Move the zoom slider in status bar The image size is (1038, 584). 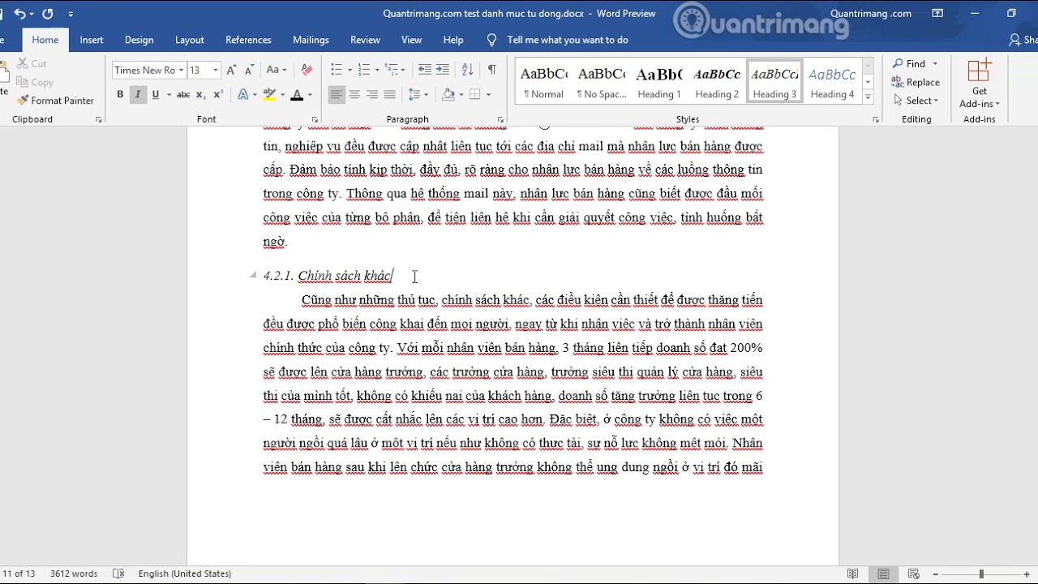point(981,574)
